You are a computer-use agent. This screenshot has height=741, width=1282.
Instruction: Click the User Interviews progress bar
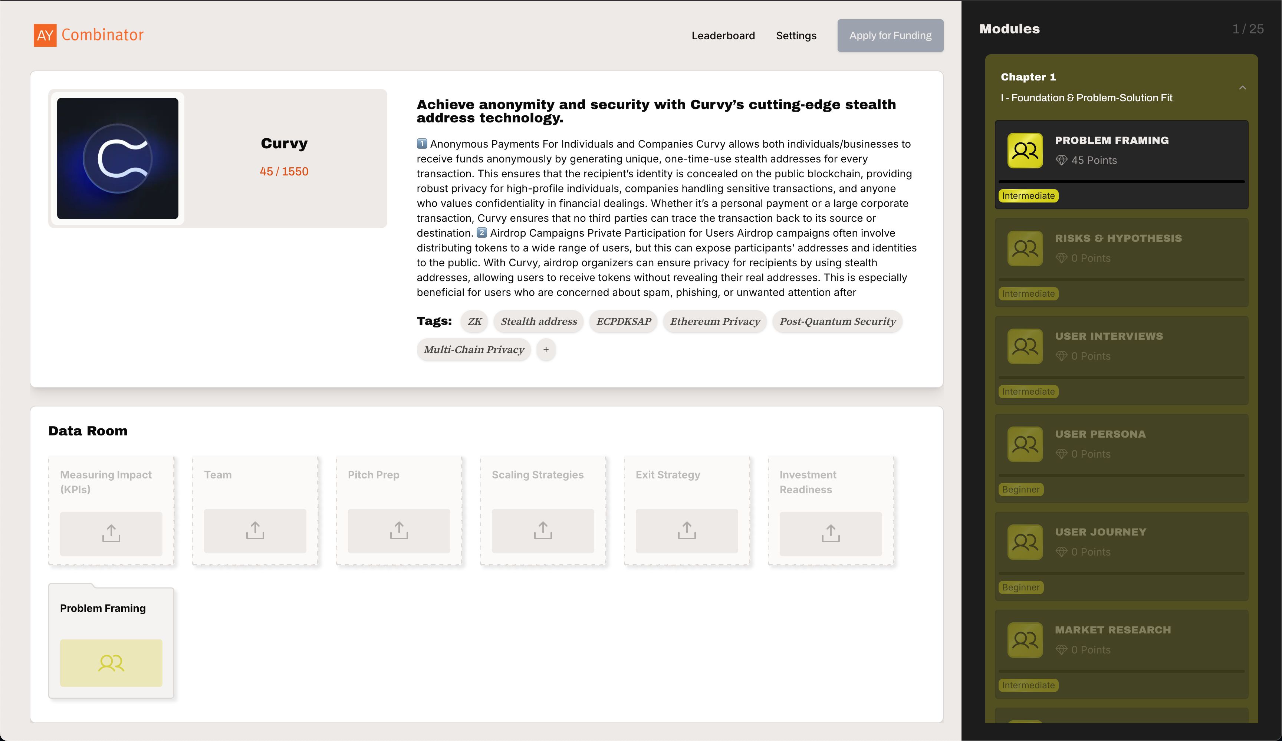1121,378
